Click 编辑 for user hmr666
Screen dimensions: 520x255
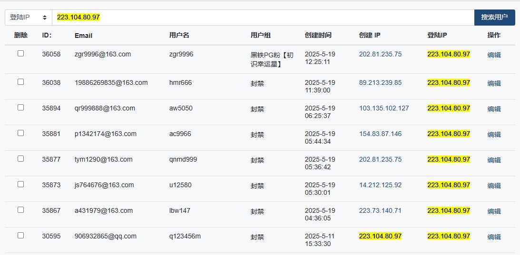(x=494, y=83)
